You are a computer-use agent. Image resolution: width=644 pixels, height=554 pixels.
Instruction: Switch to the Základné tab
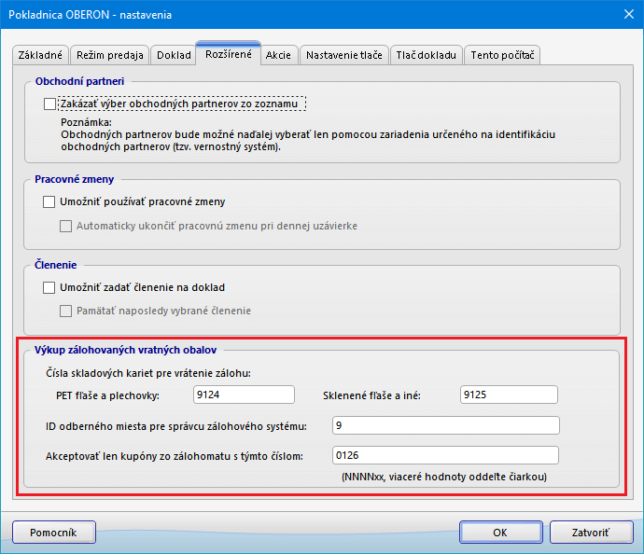(40, 55)
